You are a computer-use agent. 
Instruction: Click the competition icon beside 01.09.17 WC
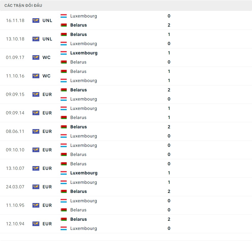coord(36,57)
